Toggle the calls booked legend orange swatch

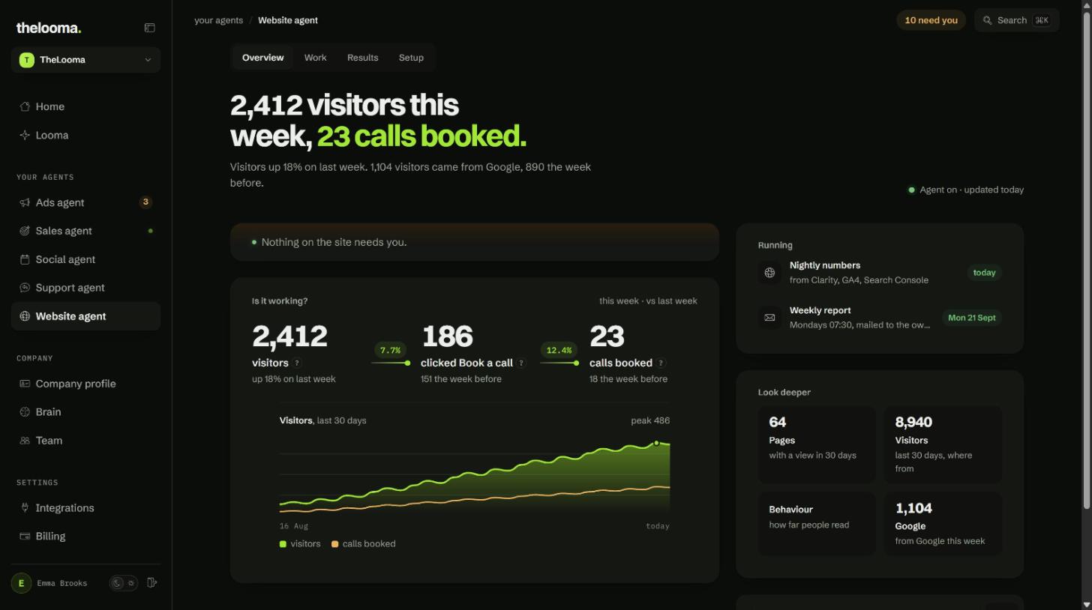334,544
